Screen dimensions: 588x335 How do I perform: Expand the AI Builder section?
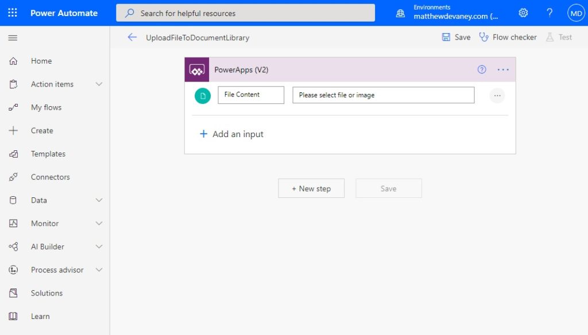click(x=99, y=247)
